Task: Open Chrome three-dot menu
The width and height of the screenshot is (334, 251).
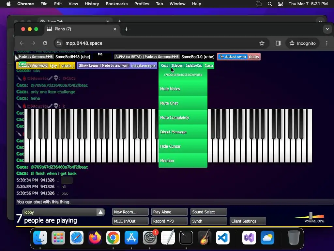Action: 327,43
